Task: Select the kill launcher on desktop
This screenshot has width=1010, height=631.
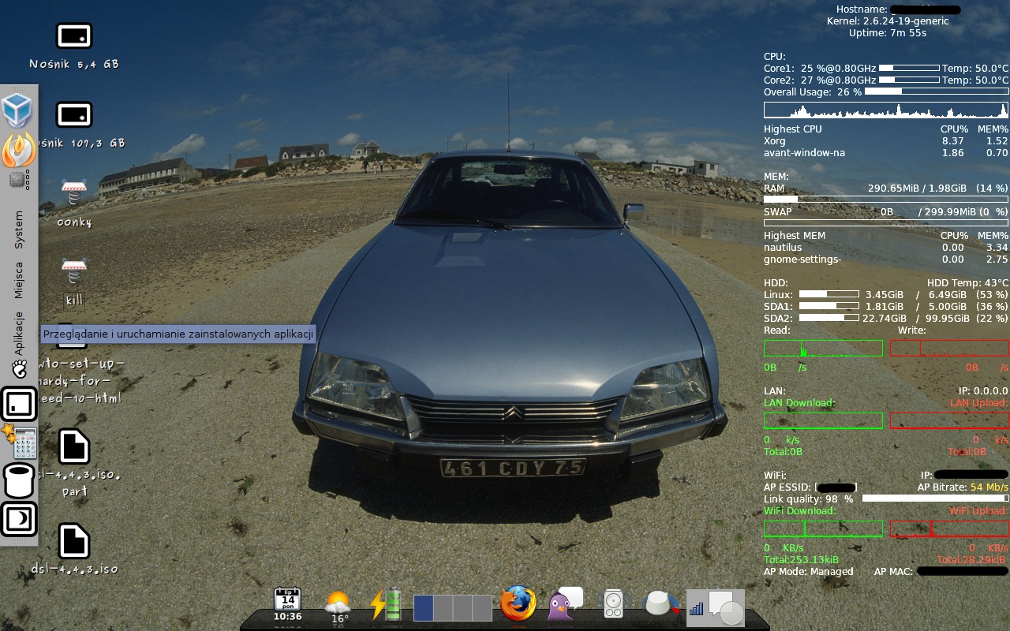Action: pyautogui.click(x=74, y=272)
